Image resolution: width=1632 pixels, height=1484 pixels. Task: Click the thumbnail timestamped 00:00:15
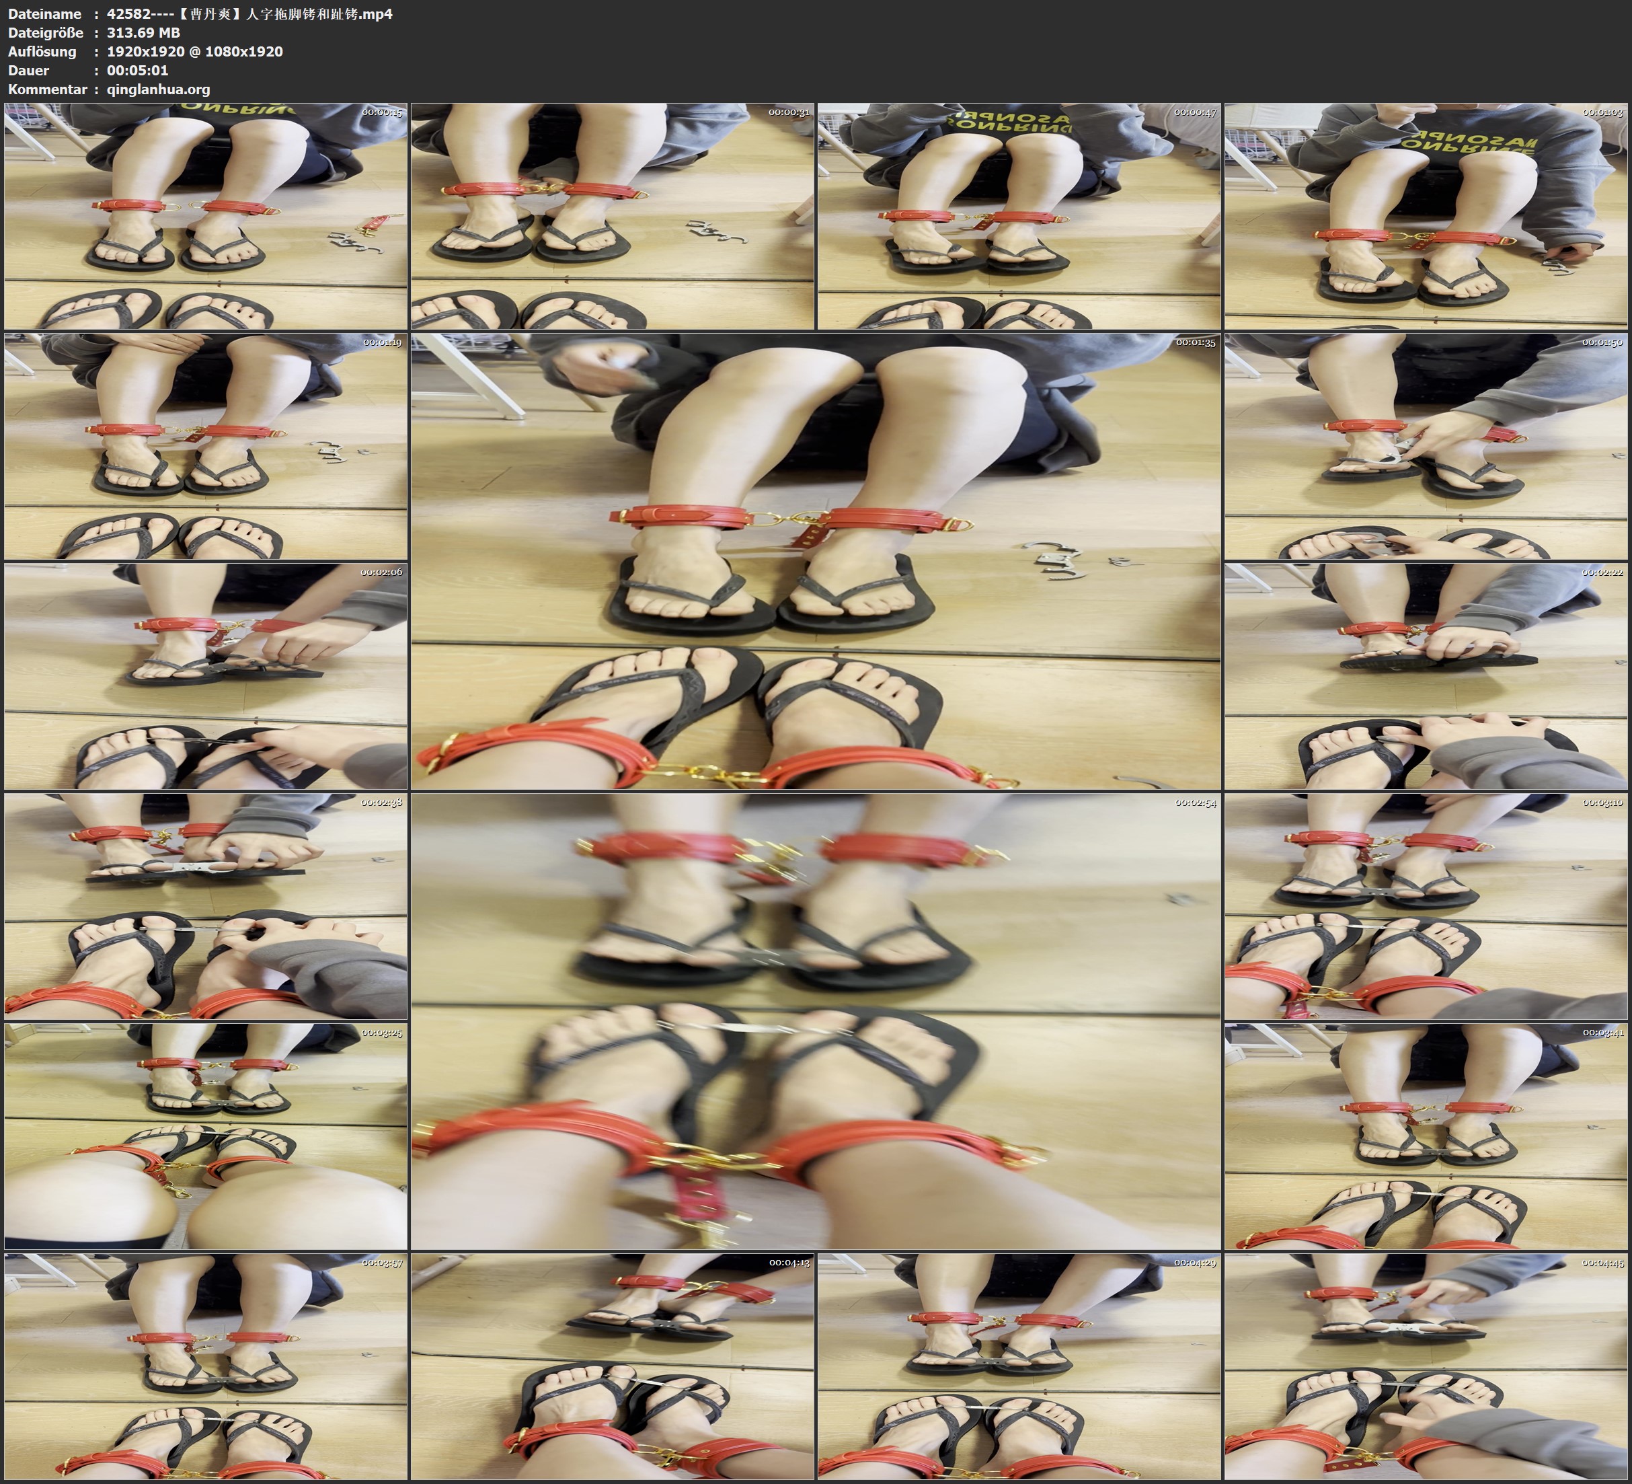click(x=206, y=215)
